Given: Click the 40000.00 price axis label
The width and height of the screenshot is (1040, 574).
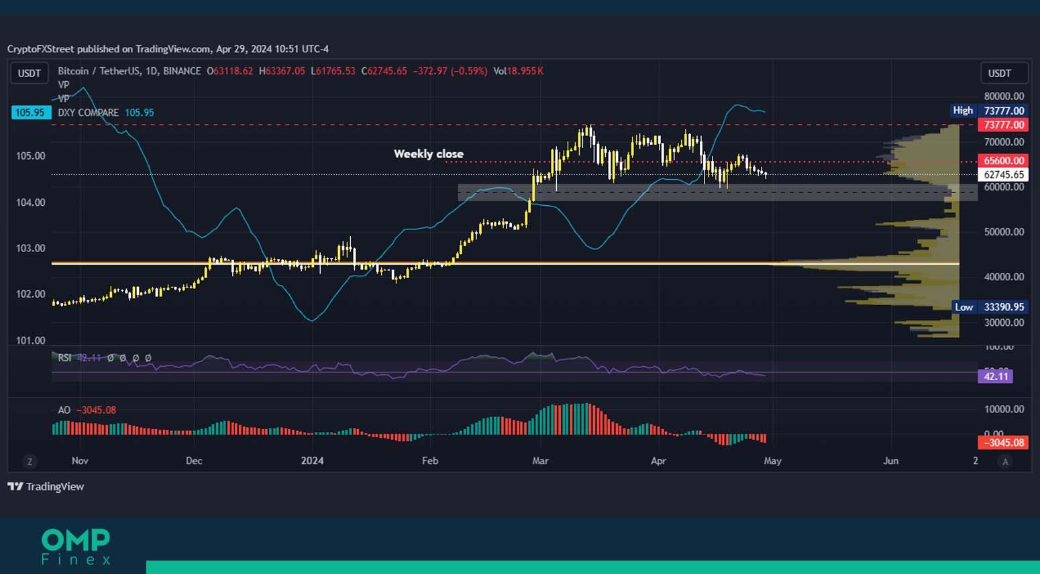Looking at the screenshot, I should tap(1004, 277).
